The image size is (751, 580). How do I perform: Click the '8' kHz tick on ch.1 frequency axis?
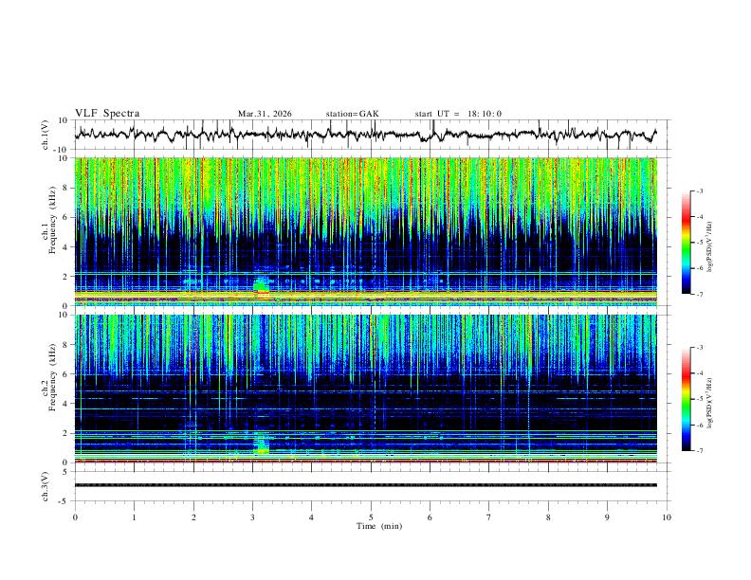(x=66, y=188)
